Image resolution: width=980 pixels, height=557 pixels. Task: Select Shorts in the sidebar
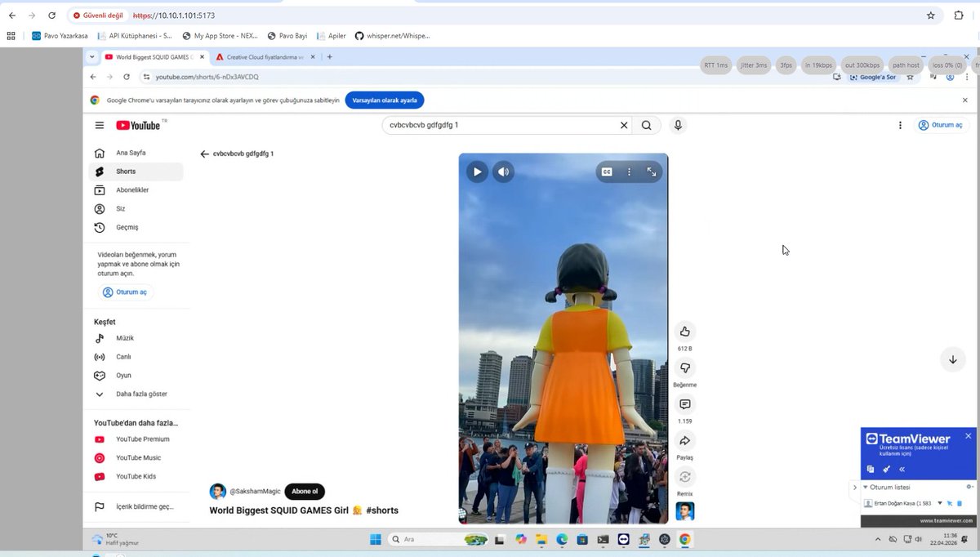pyautogui.click(x=136, y=172)
